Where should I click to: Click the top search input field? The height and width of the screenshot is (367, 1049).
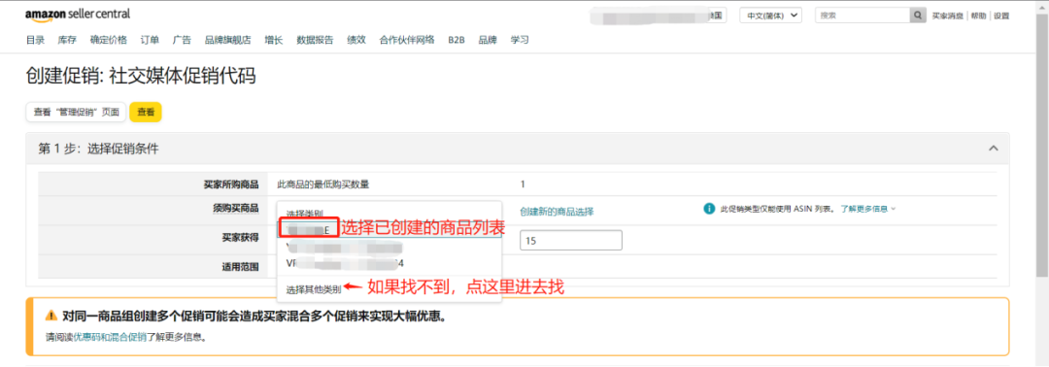863,15
